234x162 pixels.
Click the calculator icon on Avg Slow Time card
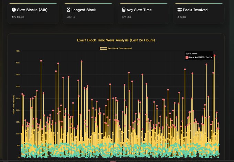tap(124, 10)
